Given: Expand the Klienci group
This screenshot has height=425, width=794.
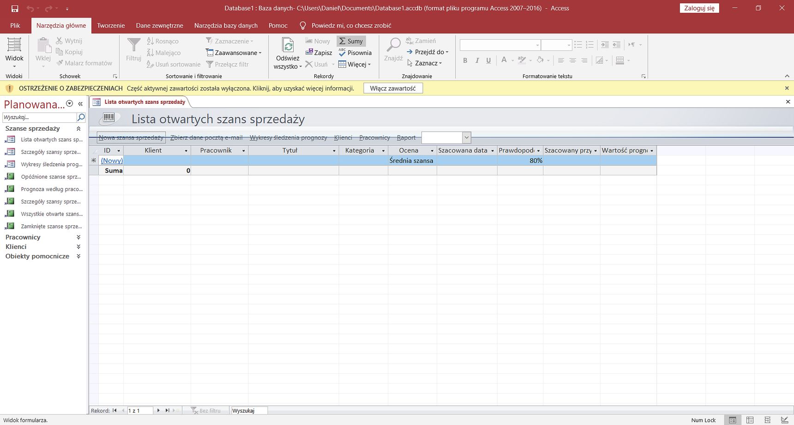Looking at the screenshot, I should pyautogui.click(x=78, y=247).
